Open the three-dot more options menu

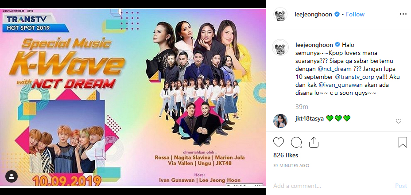click(403, 14)
